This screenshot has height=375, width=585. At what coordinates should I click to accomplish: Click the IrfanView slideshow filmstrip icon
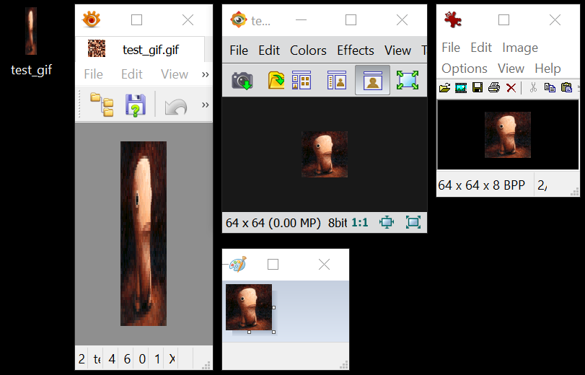(461, 88)
